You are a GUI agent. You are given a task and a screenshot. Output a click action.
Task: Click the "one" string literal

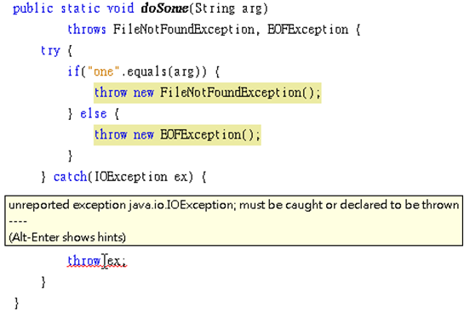click(x=103, y=71)
